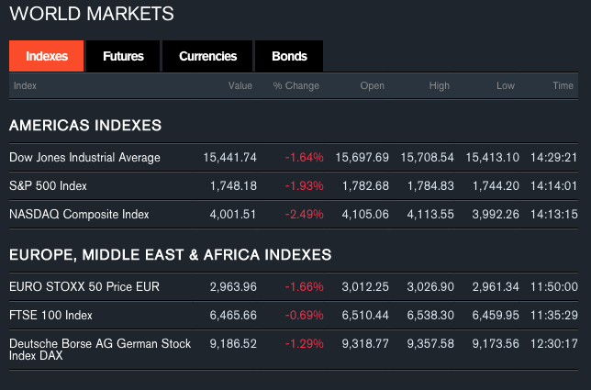Select DAX time 12:30:17
Screen dimensions: 591x390
point(553,343)
